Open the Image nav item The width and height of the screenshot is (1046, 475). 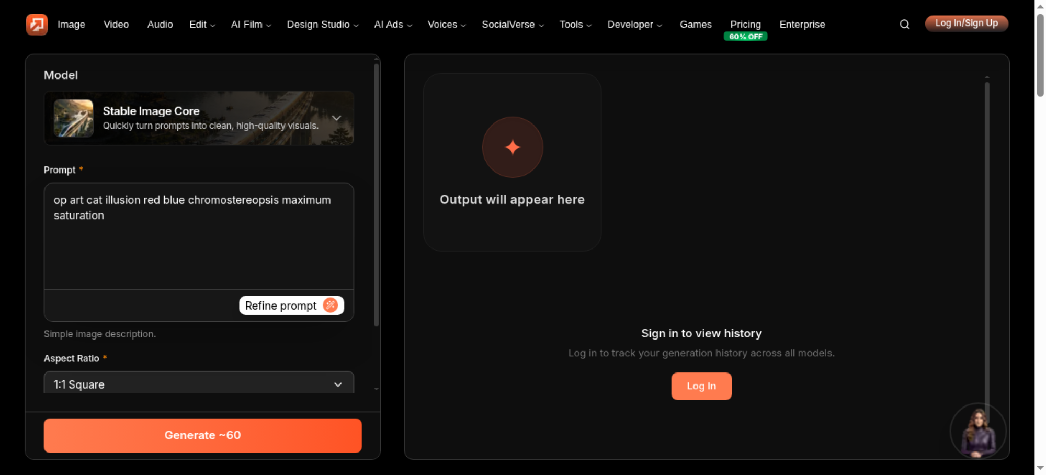[x=71, y=25]
